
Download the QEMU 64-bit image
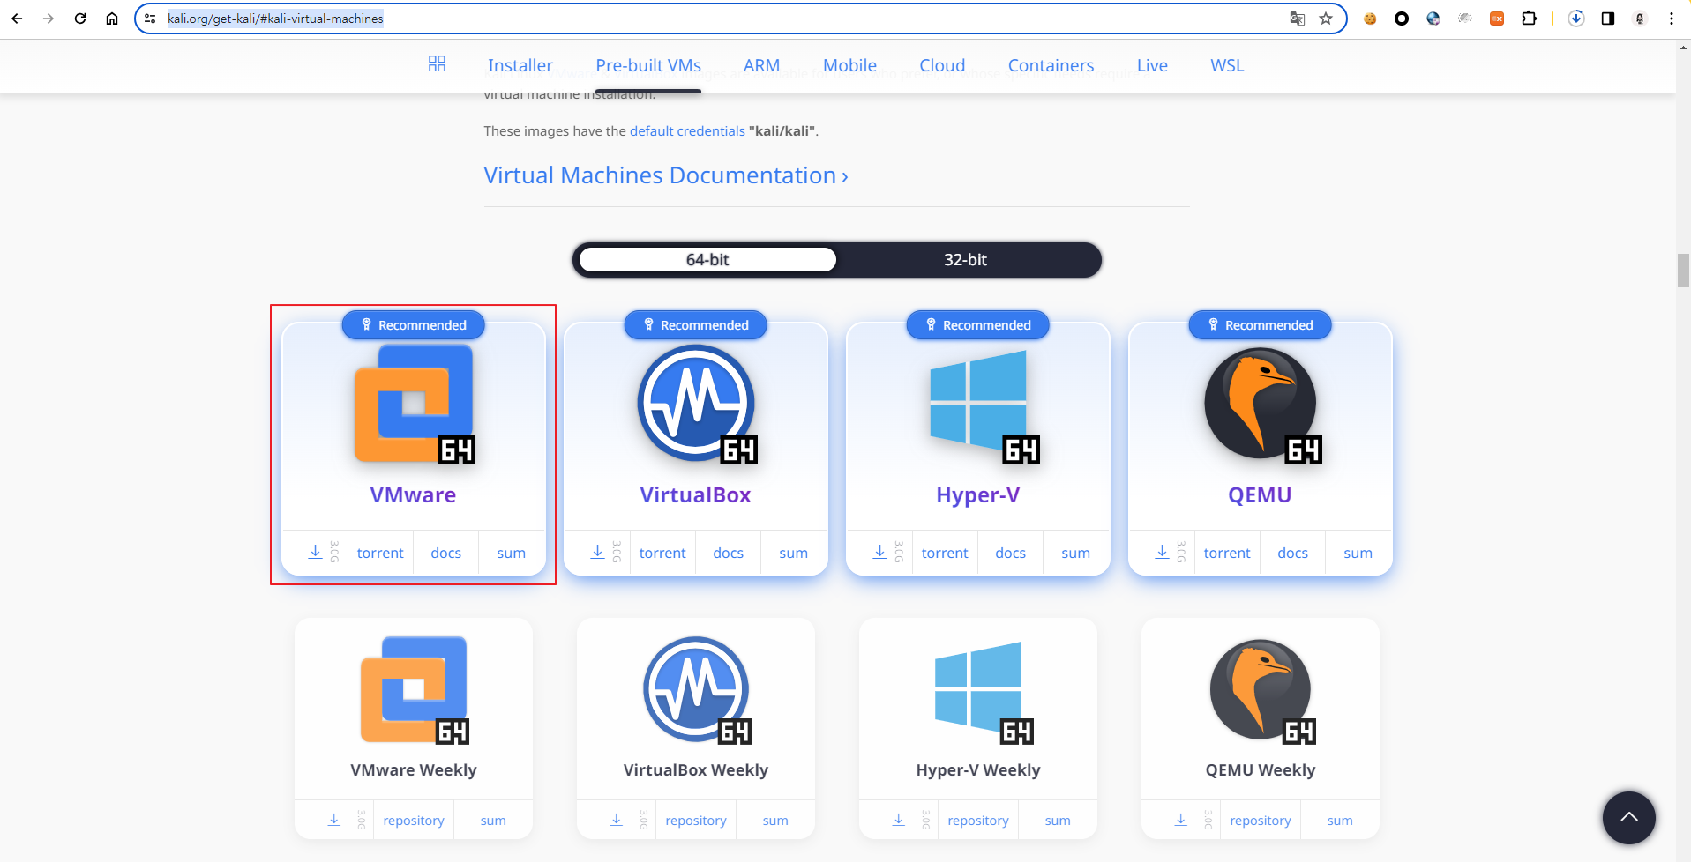(x=1162, y=553)
